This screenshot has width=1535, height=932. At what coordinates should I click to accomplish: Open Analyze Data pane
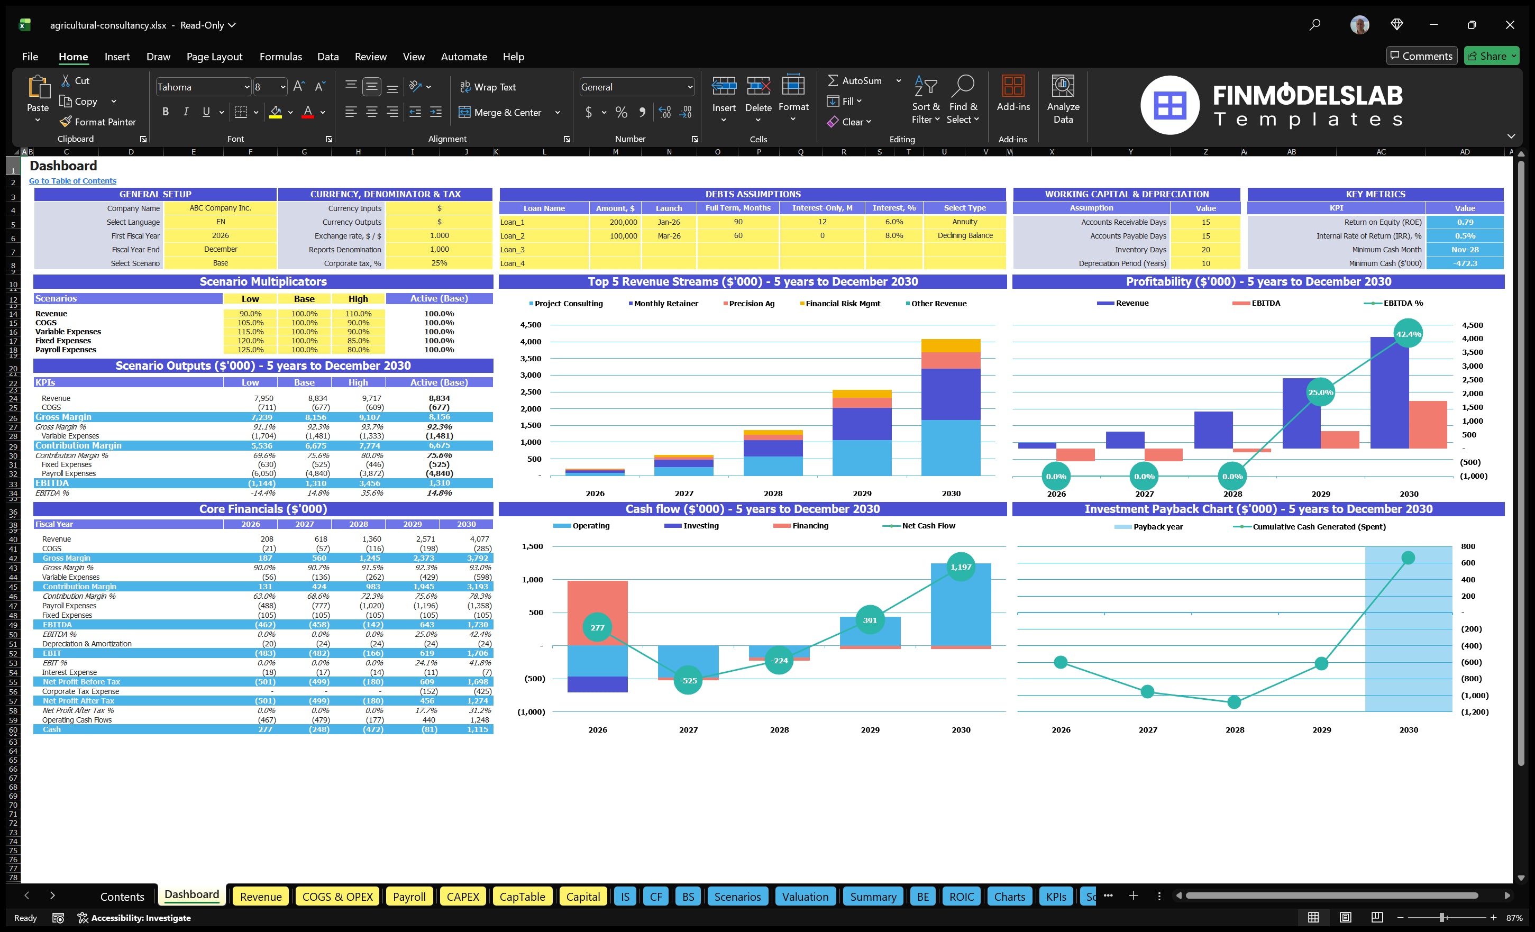(x=1063, y=99)
